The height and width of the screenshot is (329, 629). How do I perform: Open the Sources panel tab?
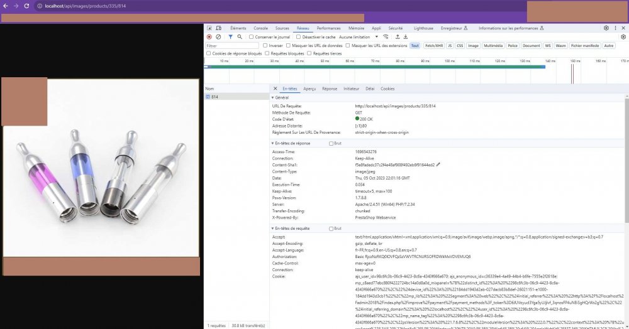click(x=282, y=28)
